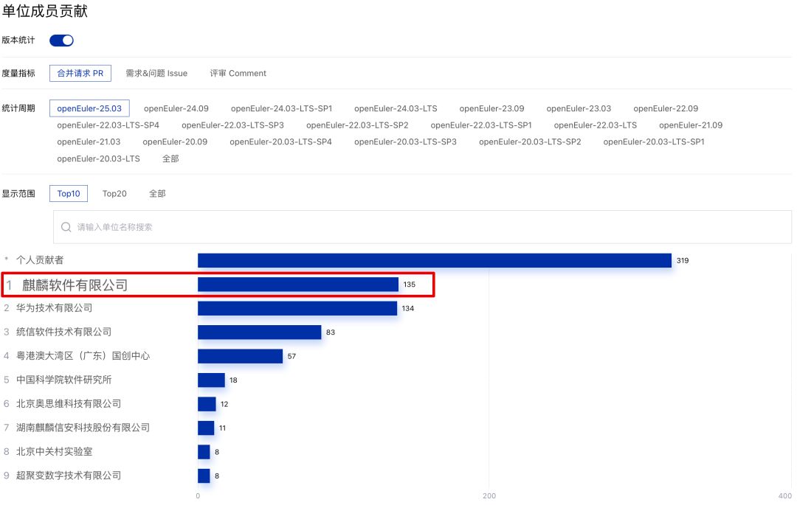The height and width of the screenshot is (505, 797).
Task: Click the 统信软件 bar showing 83
Action: pyautogui.click(x=259, y=332)
